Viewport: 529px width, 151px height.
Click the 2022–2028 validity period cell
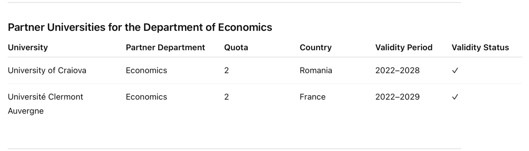397,71
